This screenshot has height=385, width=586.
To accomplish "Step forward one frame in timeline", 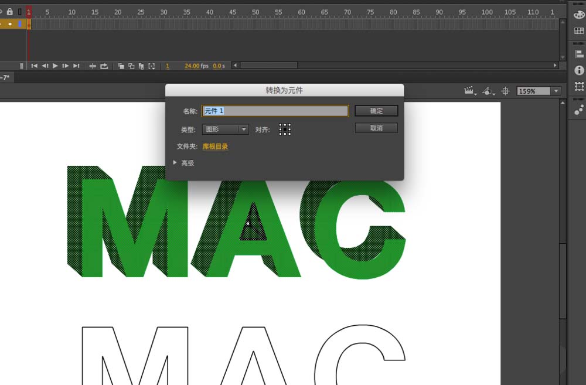I will pos(66,66).
